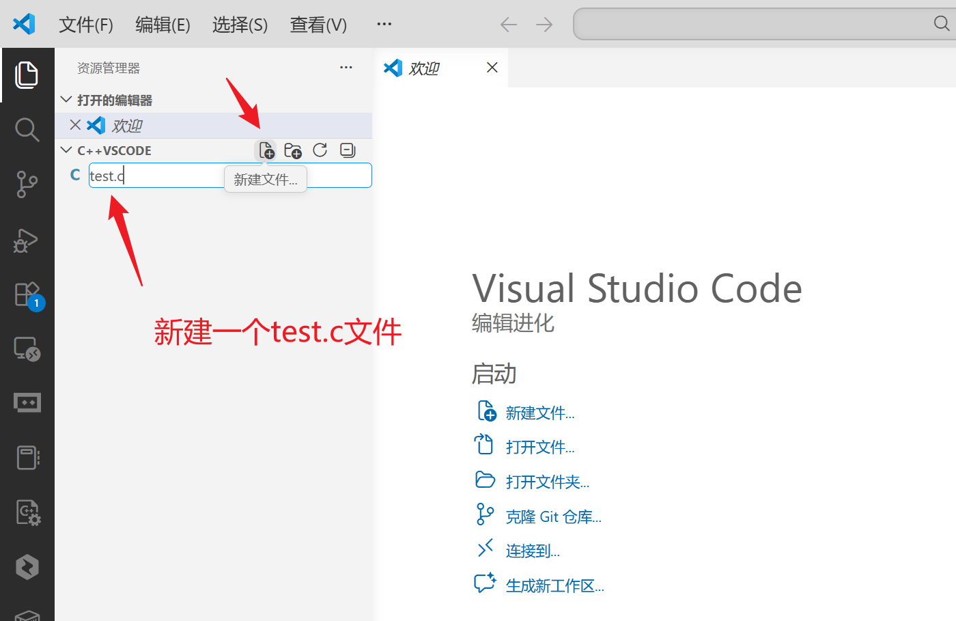This screenshot has width=956, height=621.
Task: Open the hexagon extension icon in activity bar
Action: point(27,567)
